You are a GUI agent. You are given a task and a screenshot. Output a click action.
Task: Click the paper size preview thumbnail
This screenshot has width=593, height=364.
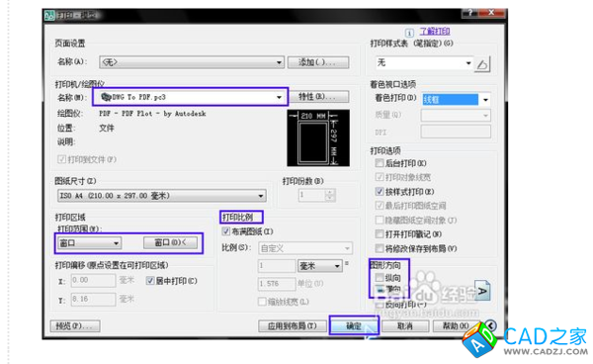coord(318,138)
